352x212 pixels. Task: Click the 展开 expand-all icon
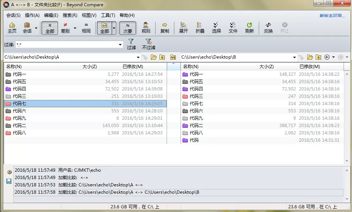pyautogui.click(x=183, y=28)
